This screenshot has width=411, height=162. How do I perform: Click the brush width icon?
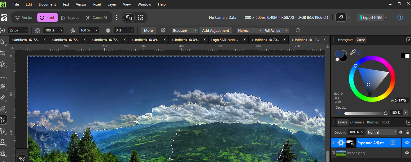pyautogui.click(x=3, y=31)
